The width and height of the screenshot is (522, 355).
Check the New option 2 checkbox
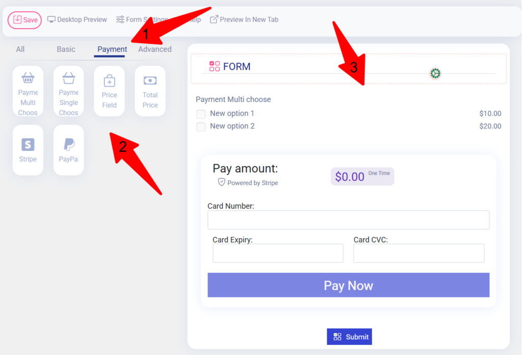tap(201, 126)
